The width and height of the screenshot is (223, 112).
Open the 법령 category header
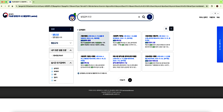[61, 29]
